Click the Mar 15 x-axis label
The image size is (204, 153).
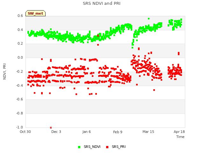(148, 132)
